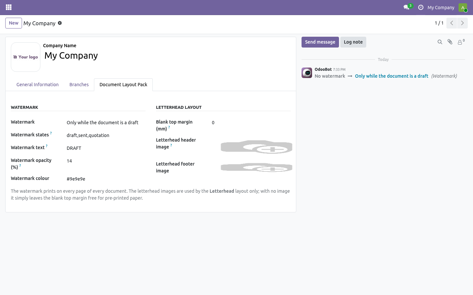Open the record actions gear menu
Image resolution: width=473 pixels, height=295 pixels.
tap(60, 23)
